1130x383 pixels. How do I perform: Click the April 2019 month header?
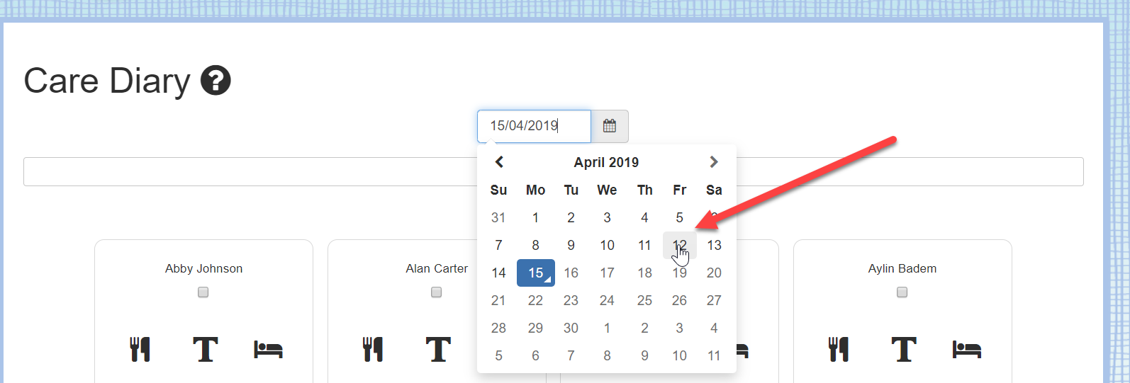[x=606, y=162]
